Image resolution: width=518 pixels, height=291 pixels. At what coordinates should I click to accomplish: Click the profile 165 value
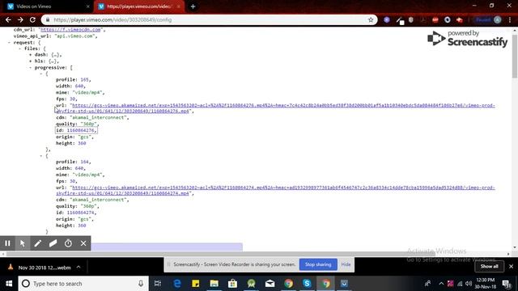(84, 79)
